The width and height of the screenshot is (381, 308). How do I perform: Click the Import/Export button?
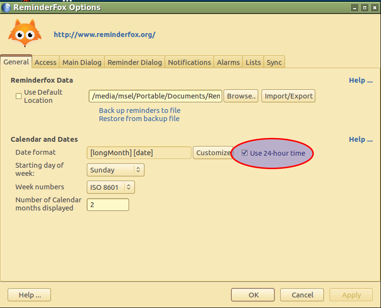(x=288, y=96)
